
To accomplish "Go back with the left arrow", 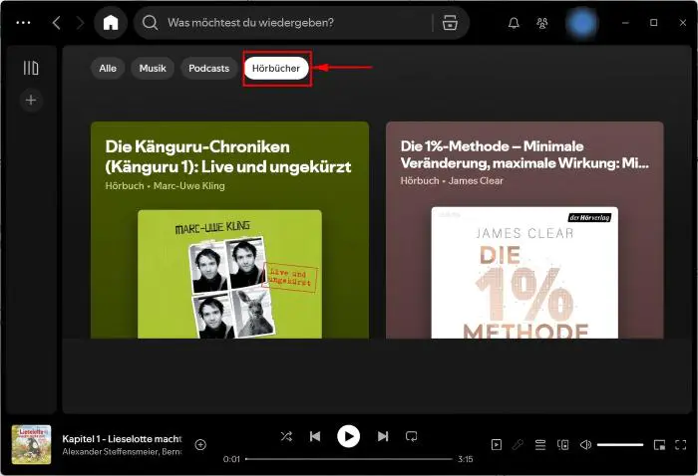I will pos(56,23).
